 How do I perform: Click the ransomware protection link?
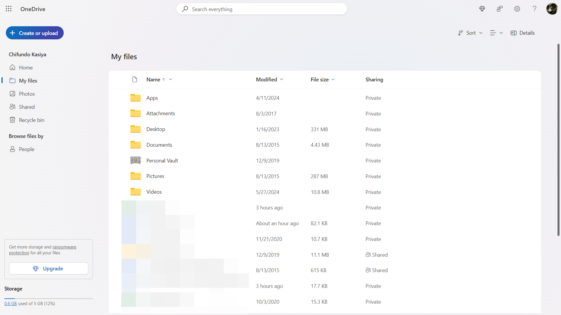[42, 250]
